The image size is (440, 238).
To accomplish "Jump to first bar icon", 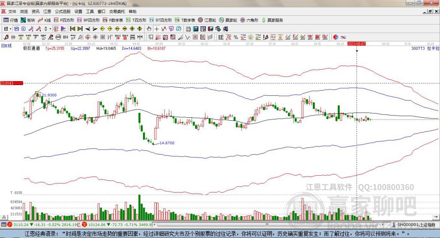I will point(73,29).
